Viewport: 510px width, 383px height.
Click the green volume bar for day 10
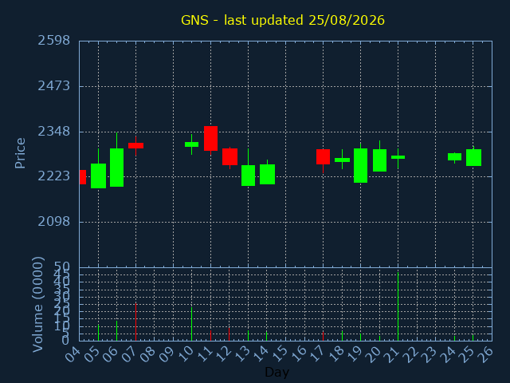click(x=191, y=324)
